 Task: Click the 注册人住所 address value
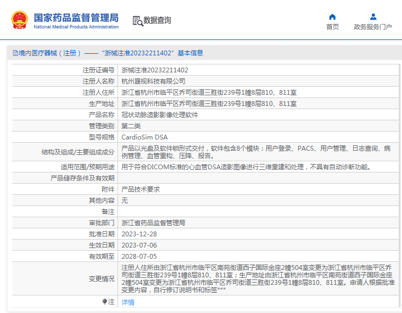pyautogui.click(x=209, y=93)
